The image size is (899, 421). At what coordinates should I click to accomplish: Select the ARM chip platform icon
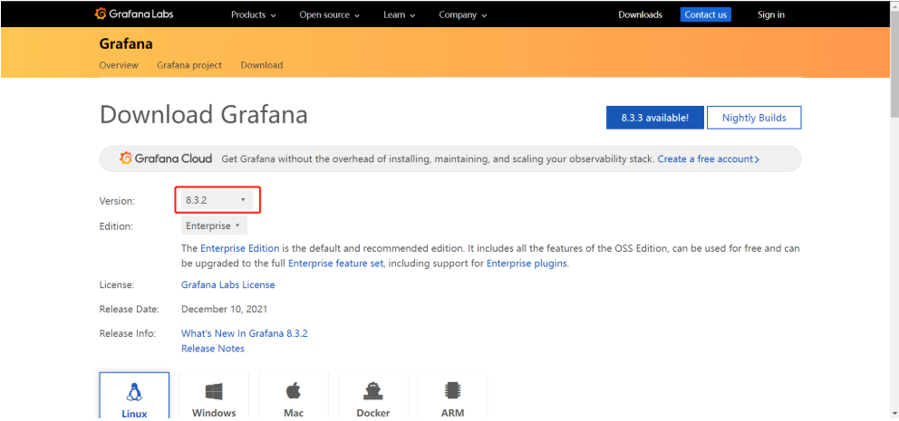tap(453, 391)
